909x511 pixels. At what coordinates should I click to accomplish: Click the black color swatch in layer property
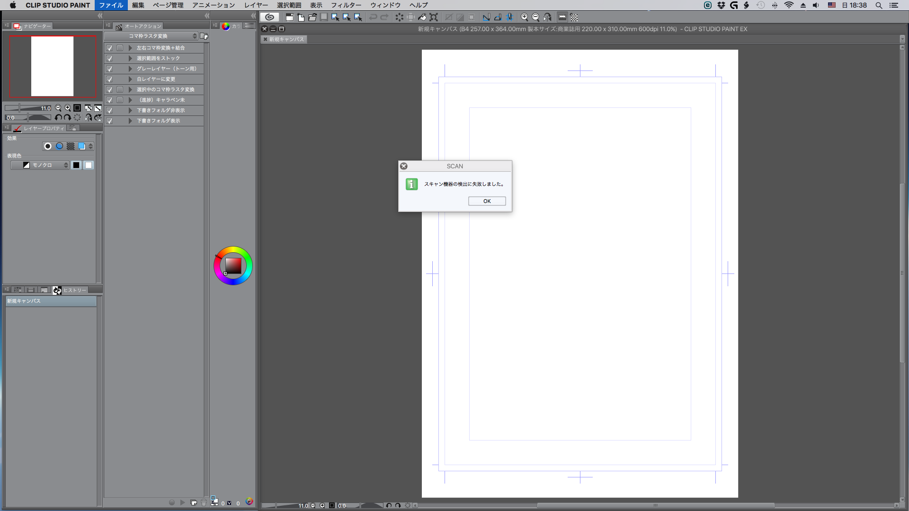pyautogui.click(x=76, y=165)
